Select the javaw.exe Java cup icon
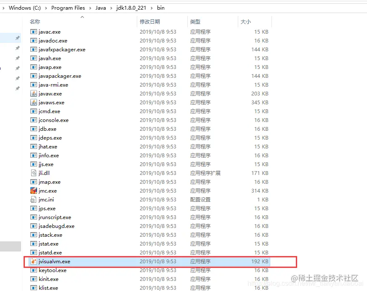Viewport: 367px width, 291px height. click(34, 94)
